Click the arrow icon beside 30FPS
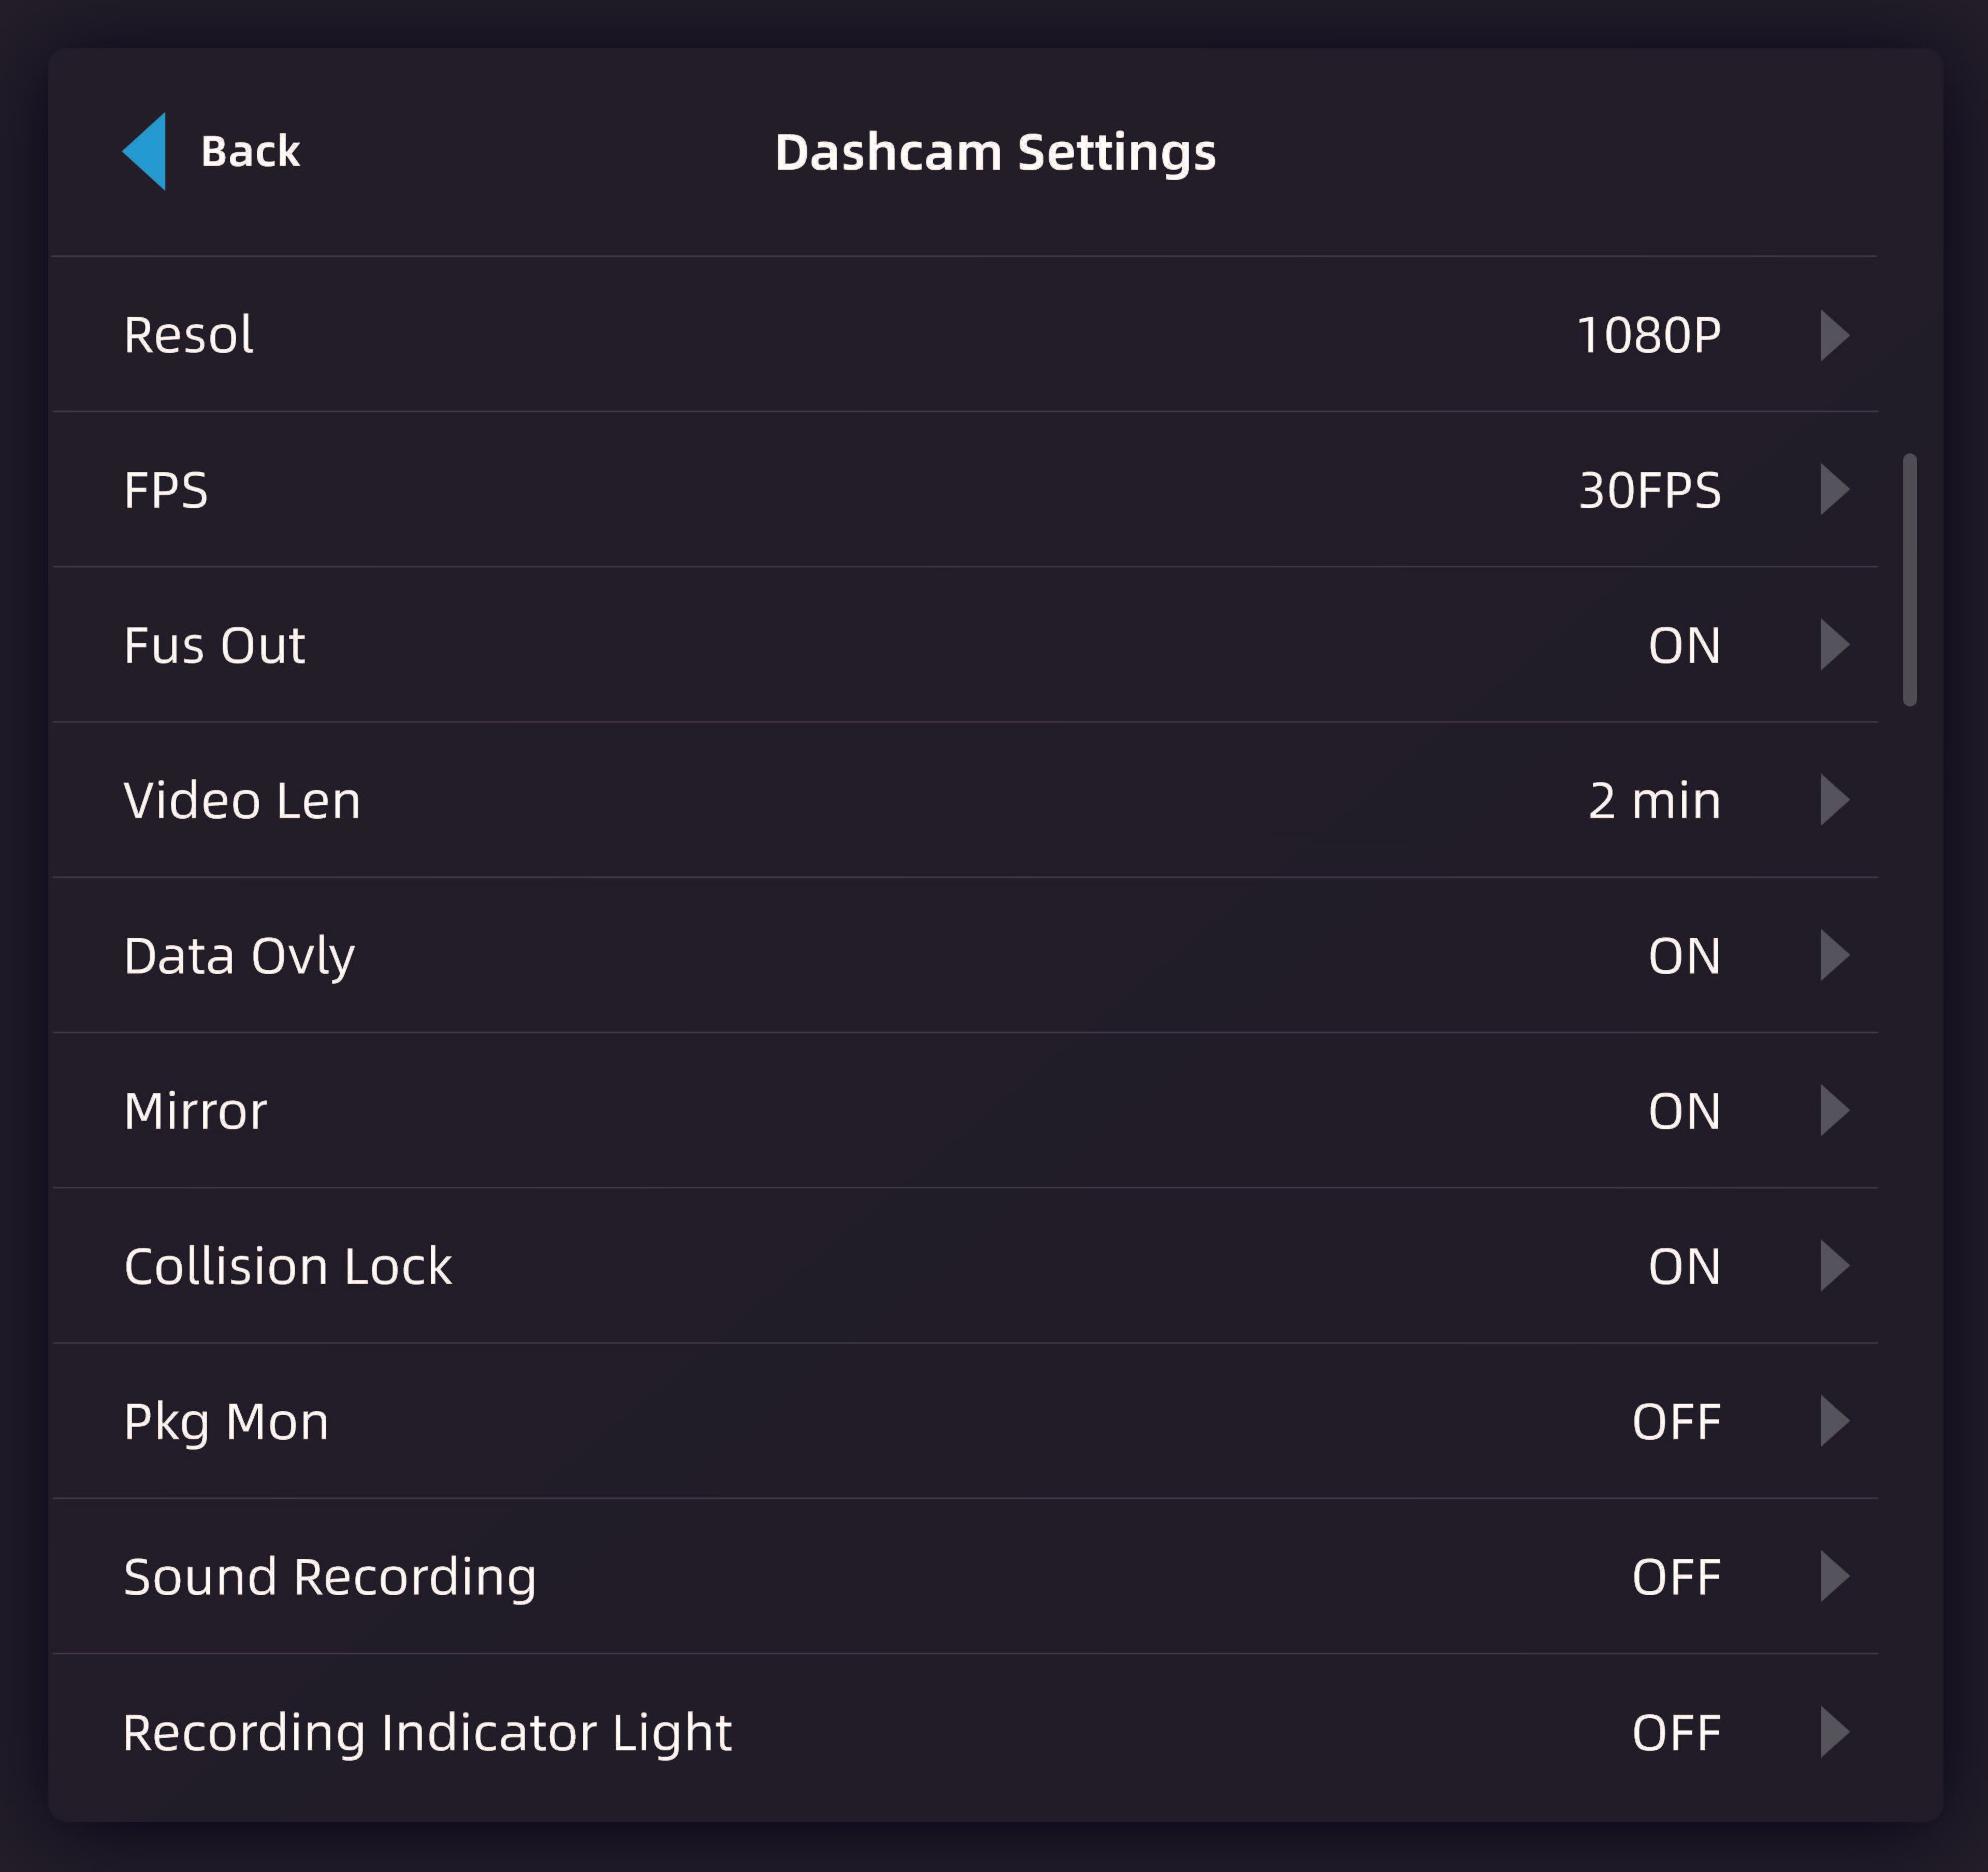 point(1833,490)
